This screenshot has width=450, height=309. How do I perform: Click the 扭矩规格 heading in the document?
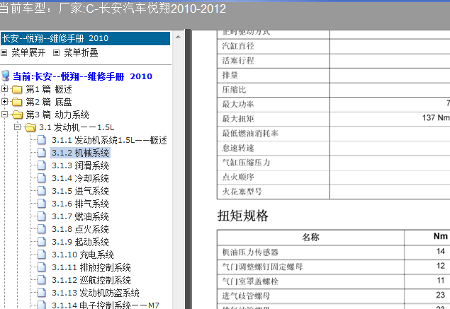coord(243,216)
